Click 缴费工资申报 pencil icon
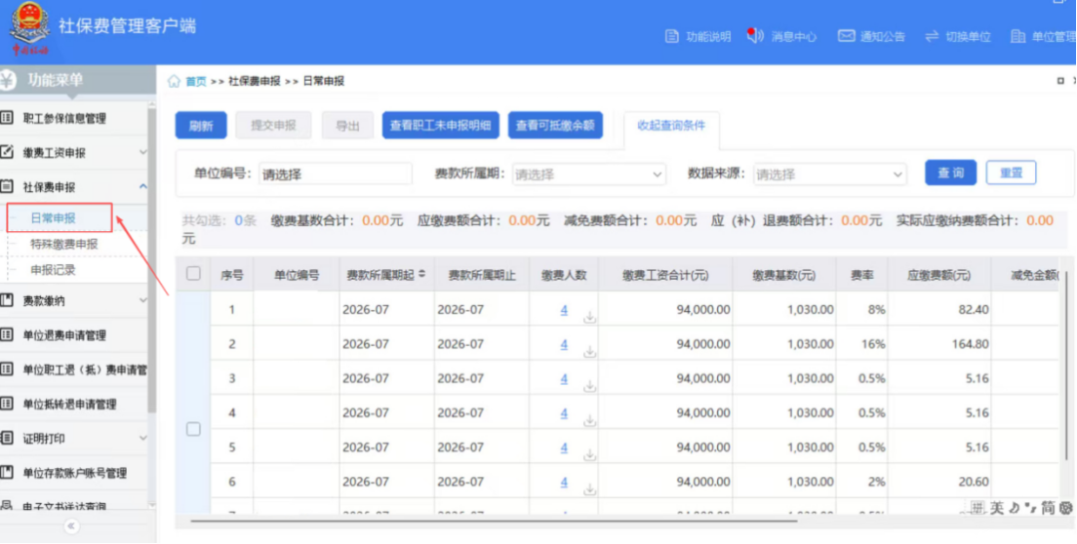The image size is (1077, 544). click(x=7, y=151)
